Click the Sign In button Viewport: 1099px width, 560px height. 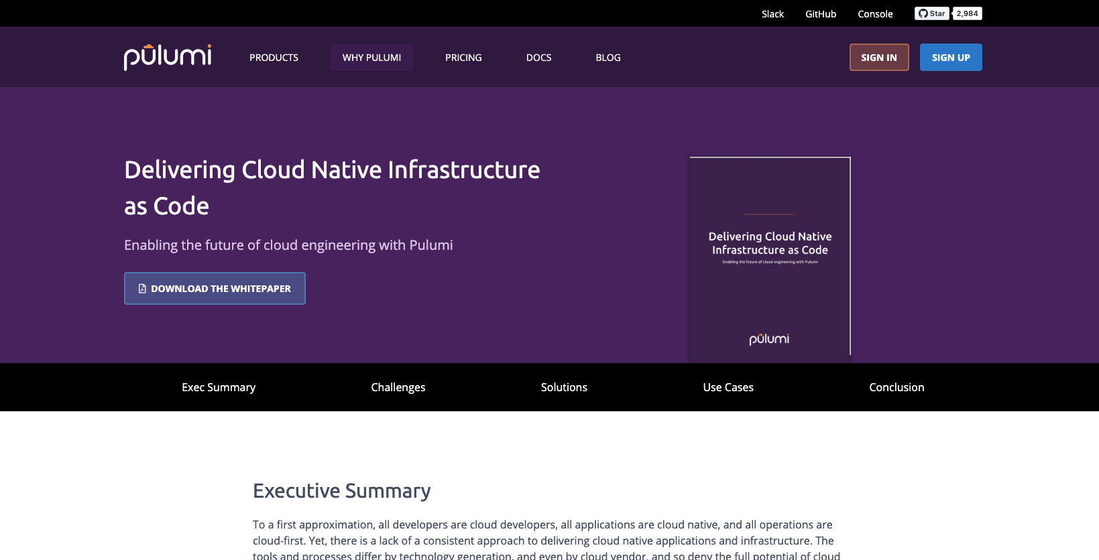879,58
